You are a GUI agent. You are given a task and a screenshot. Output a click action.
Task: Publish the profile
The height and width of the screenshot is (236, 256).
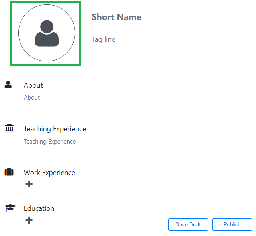point(232,224)
